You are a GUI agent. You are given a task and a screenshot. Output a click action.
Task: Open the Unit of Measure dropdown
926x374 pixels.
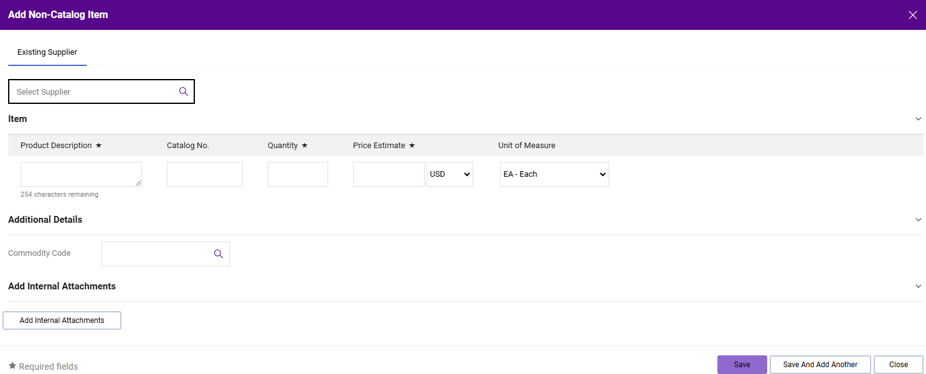point(554,174)
